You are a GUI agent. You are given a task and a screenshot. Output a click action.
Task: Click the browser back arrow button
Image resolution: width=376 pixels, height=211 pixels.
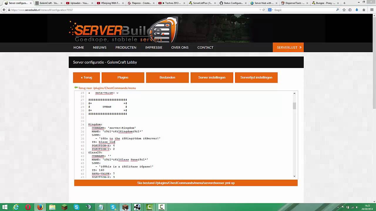click(x=4, y=10)
